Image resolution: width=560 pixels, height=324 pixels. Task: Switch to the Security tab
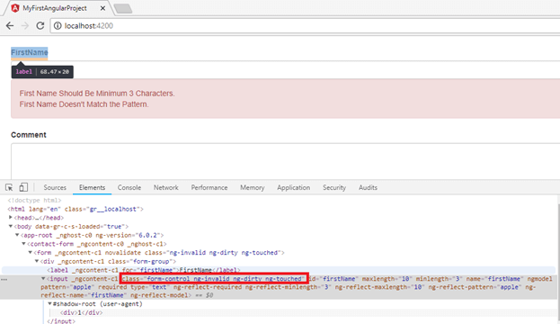tap(334, 187)
